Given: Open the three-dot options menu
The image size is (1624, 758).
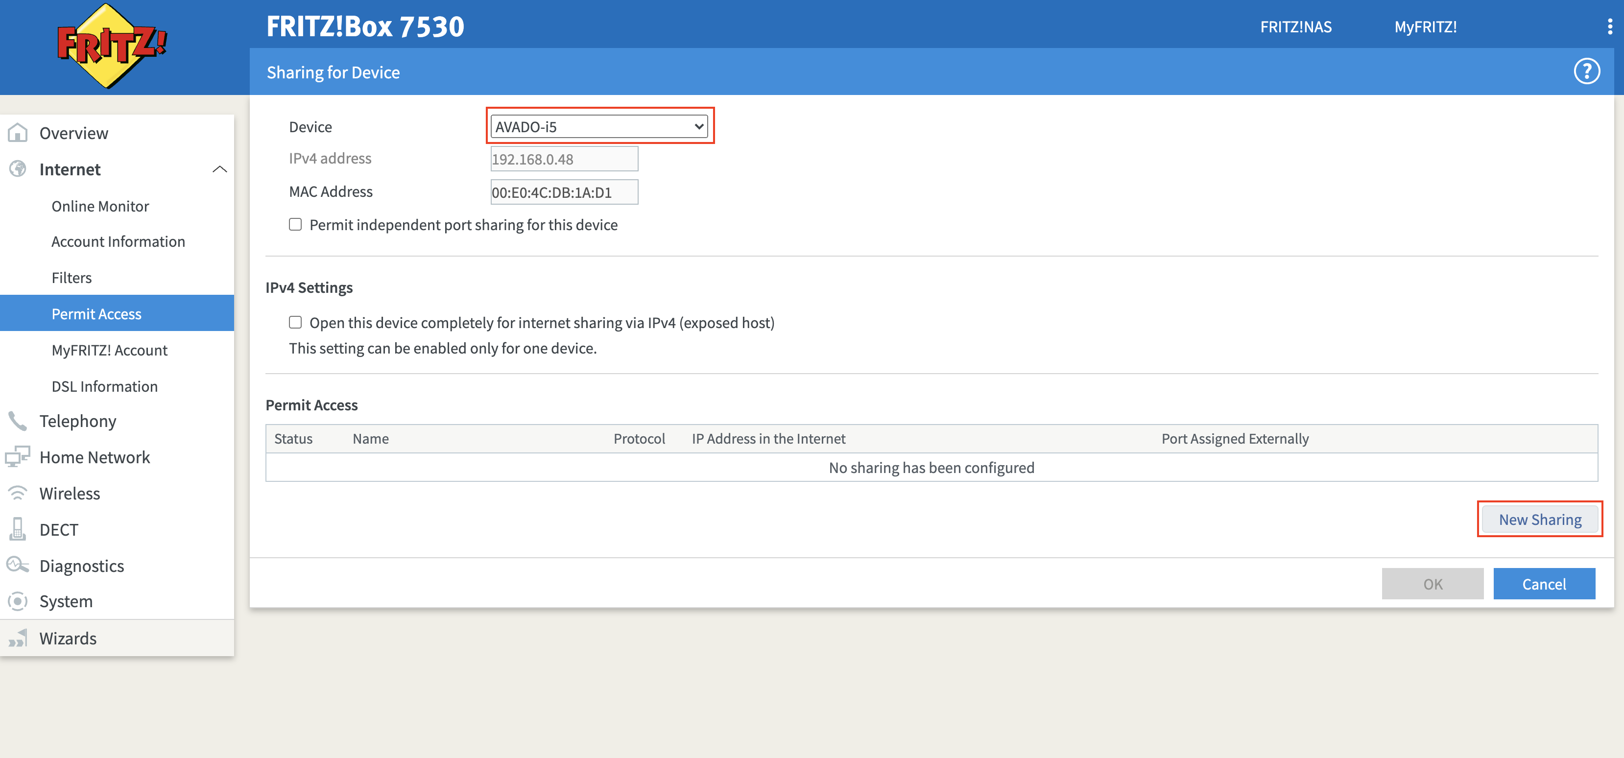Looking at the screenshot, I should point(1609,26).
